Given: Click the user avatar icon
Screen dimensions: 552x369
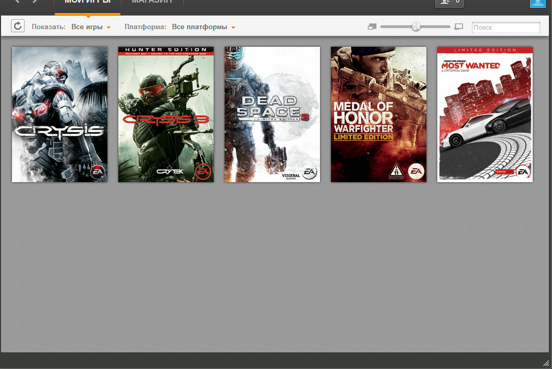Looking at the screenshot, I should [x=537, y=3].
